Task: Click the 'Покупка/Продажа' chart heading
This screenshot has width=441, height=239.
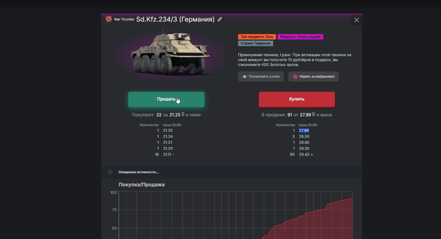Action: 142,185
